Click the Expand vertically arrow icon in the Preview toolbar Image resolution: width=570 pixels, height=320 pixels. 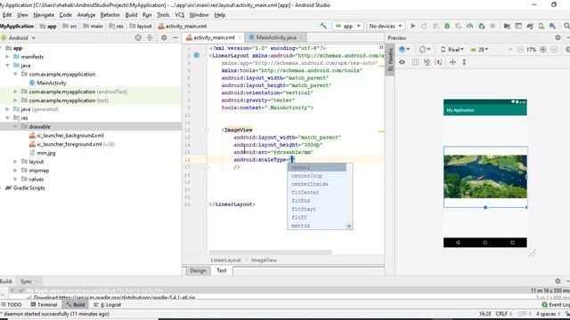(464, 62)
